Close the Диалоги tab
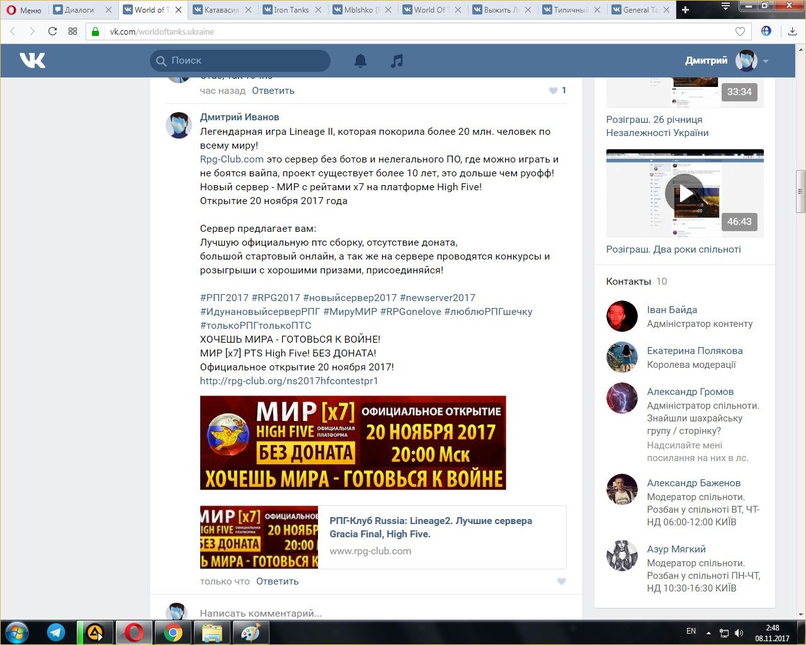The image size is (806, 645). pos(108,10)
